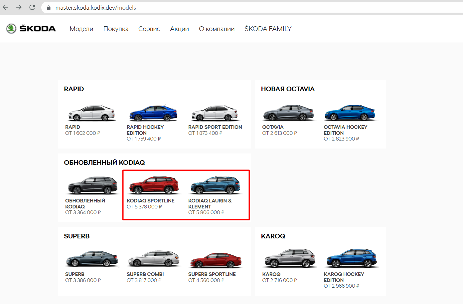
Task: Open ОБНОВЛЕННЫЙ KODIAQ model name link
Action: pos(85,203)
